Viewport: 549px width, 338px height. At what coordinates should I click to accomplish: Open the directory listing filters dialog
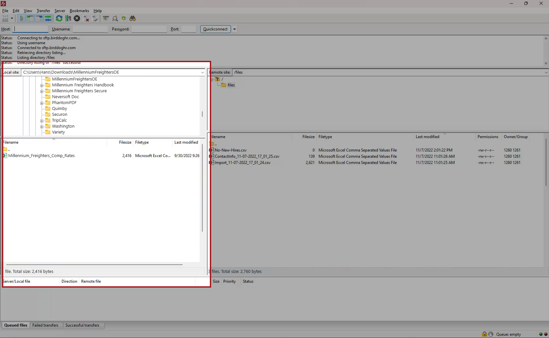pyautogui.click(x=106, y=18)
